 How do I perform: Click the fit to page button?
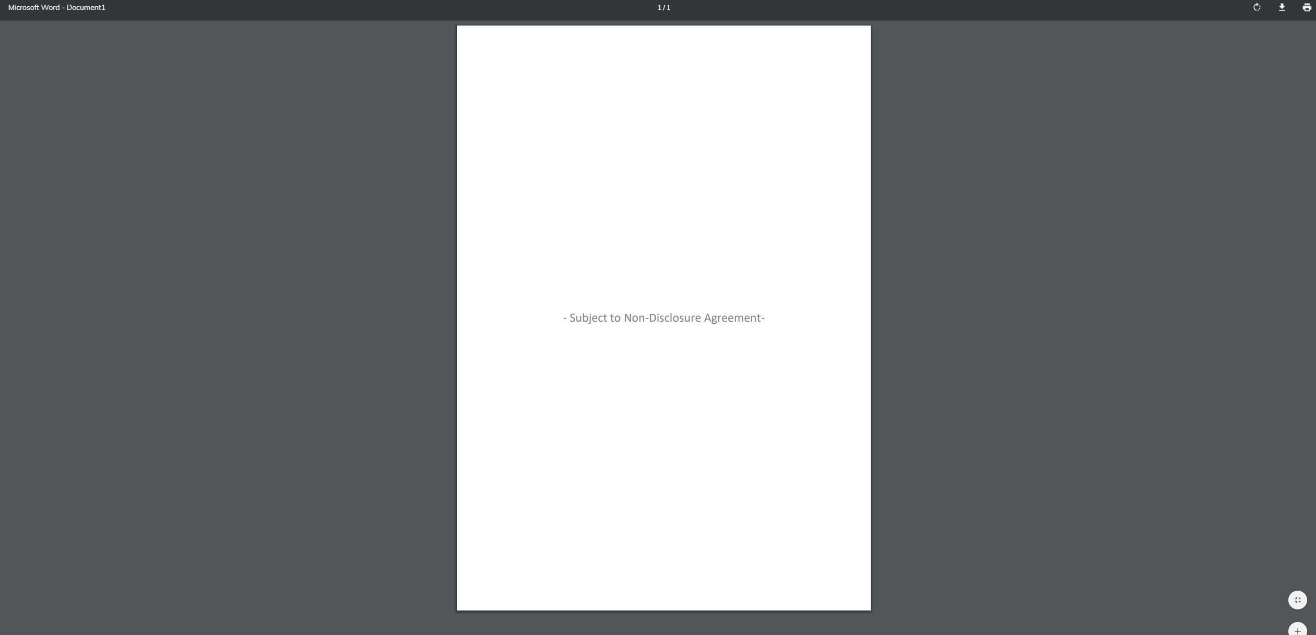[x=1297, y=600]
